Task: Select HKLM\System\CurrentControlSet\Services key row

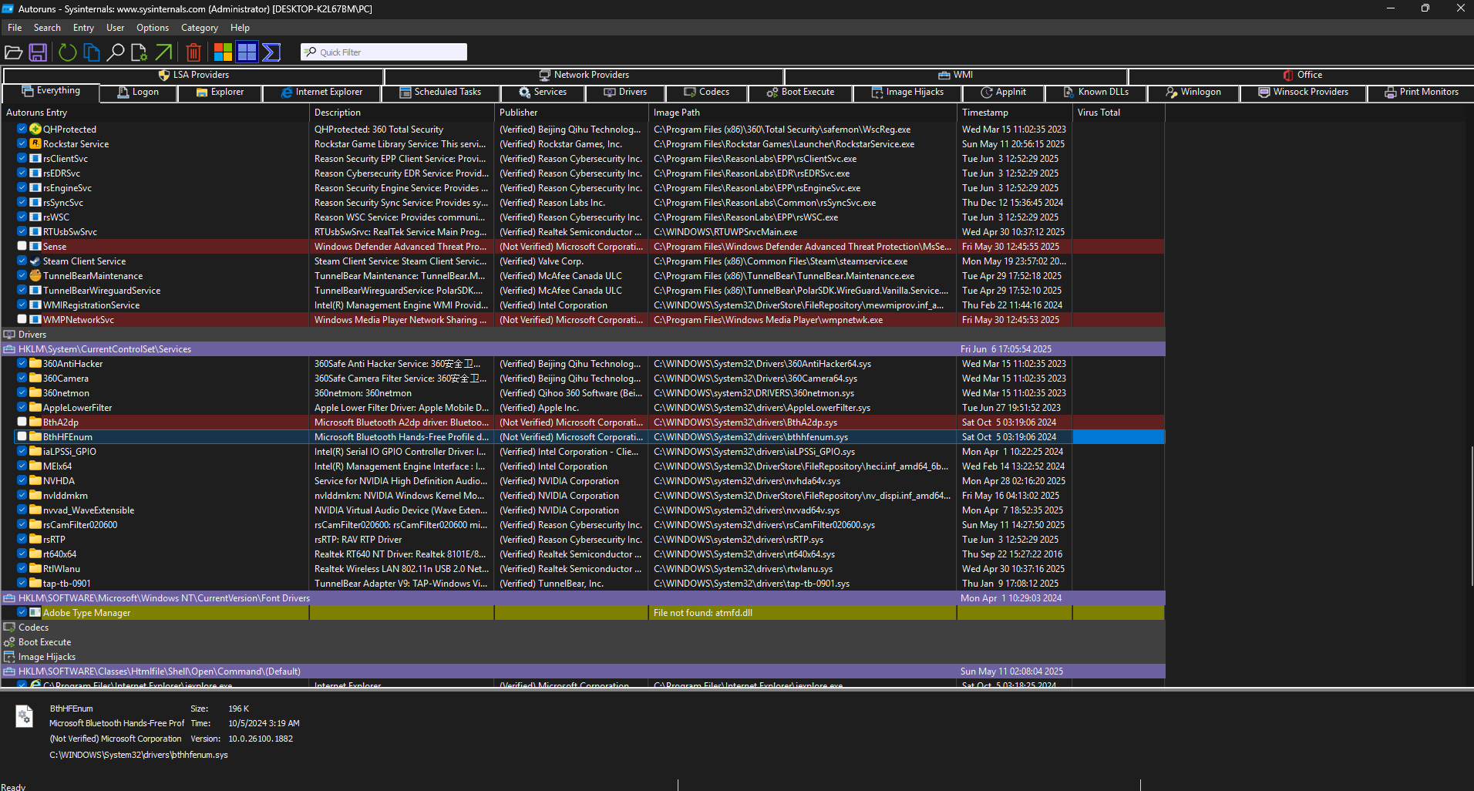Action: point(583,349)
